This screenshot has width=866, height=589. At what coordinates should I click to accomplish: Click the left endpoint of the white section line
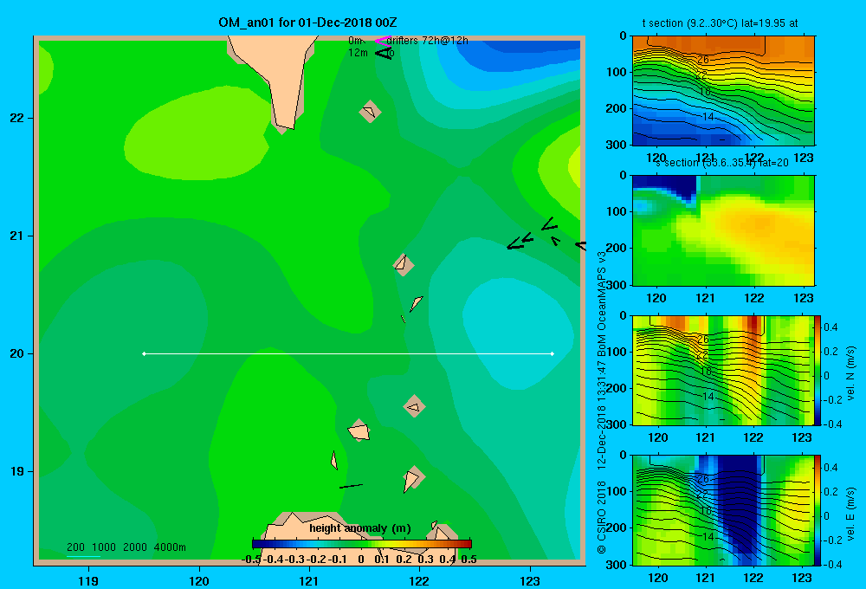click(144, 353)
